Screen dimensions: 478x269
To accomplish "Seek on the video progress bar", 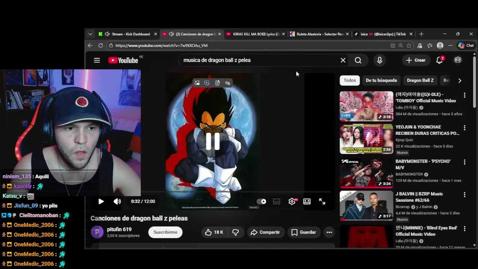I will (212, 192).
